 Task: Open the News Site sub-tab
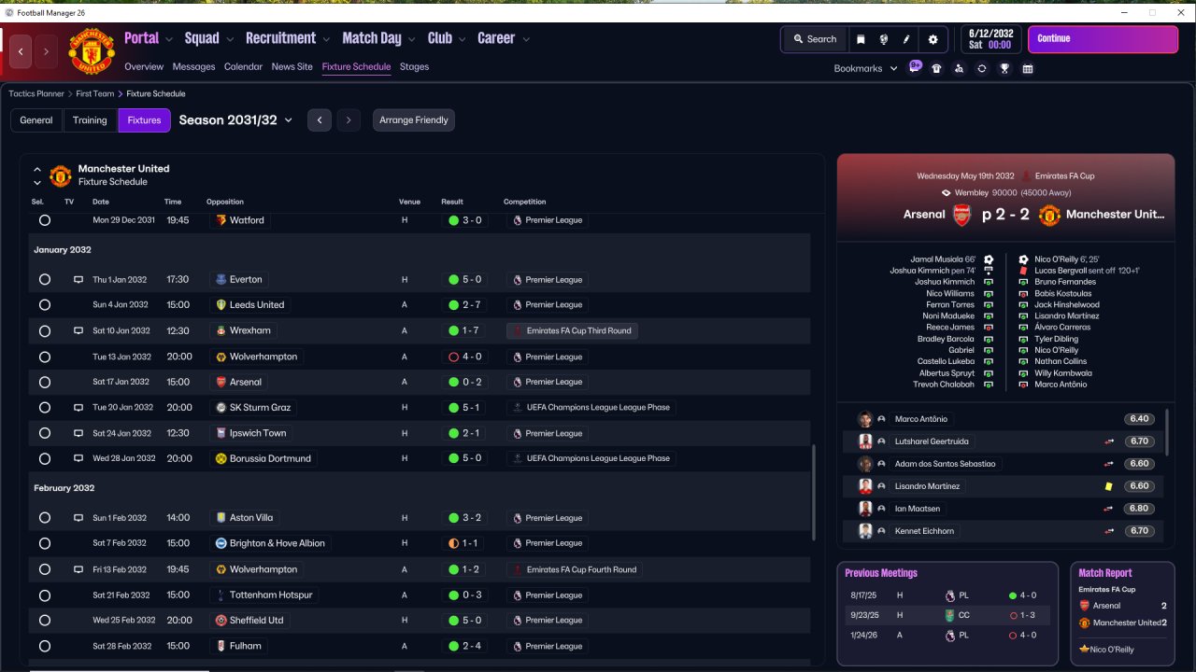click(292, 67)
